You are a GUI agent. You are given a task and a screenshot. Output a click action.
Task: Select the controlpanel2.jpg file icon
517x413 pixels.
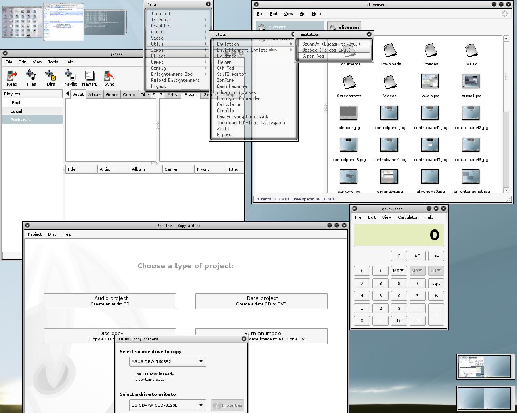point(471,113)
